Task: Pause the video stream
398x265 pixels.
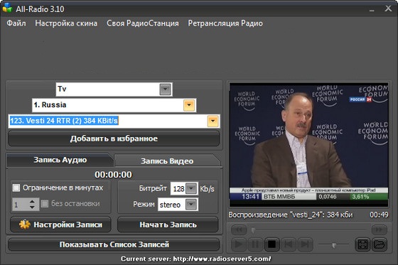Action: click(255, 244)
